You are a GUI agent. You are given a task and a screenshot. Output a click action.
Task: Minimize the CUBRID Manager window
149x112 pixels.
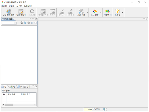click(132, 2)
